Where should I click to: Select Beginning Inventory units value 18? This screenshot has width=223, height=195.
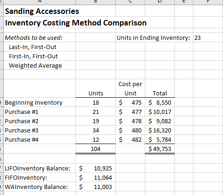(x=95, y=102)
